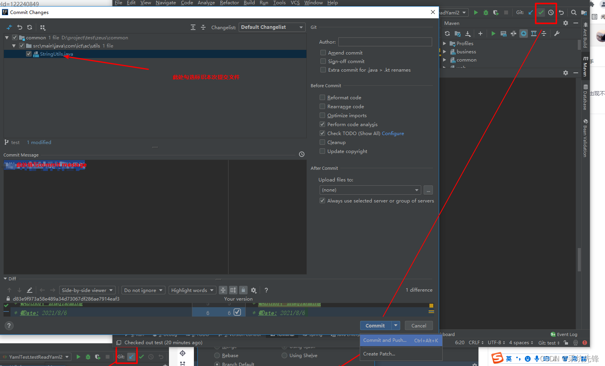Show Git history clock in top toolbar

(551, 12)
